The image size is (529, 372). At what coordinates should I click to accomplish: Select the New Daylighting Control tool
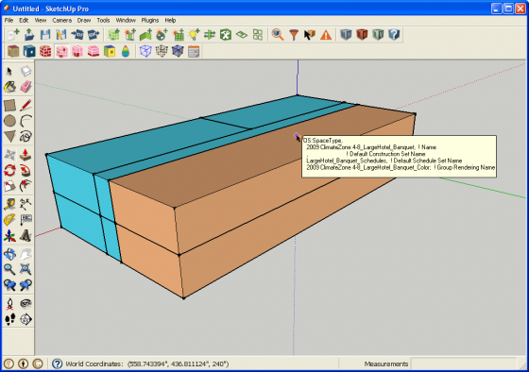[x=162, y=35]
